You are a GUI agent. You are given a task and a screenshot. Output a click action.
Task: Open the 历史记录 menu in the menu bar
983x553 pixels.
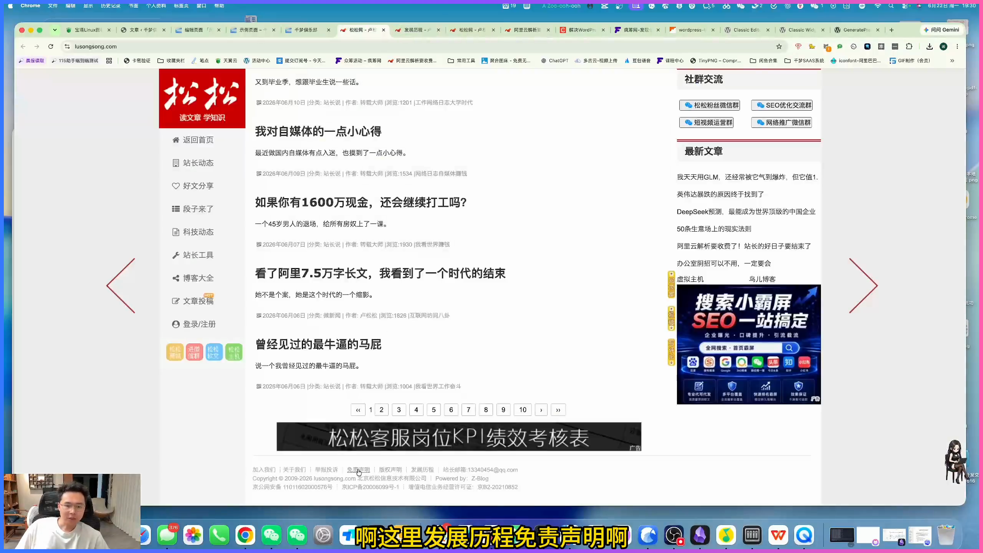pos(111,6)
